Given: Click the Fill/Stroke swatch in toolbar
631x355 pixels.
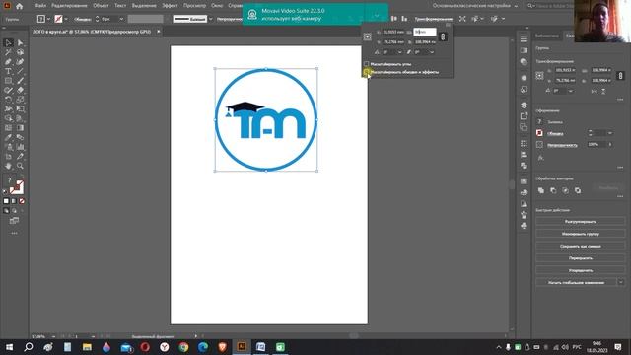Looking at the screenshot, I should pos(16,187).
